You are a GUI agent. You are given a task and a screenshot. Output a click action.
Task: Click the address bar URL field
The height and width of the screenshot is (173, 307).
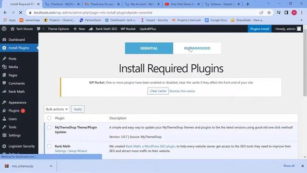pyautogui.click(x=145, y=12)
